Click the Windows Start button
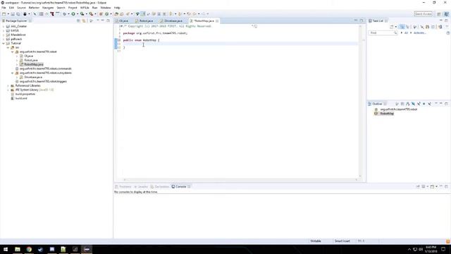 tap(6, 249)
